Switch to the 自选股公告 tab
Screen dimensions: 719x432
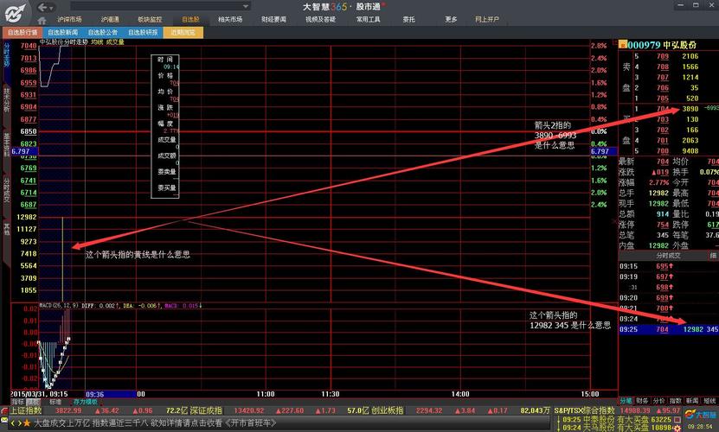(x=103, y=33)
